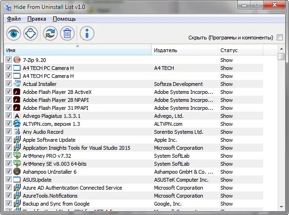Screen dimensions: 289x215
Task: Click the Advego Plagiatus program icon
Action: pyautogui.click(x=17, y=116)
